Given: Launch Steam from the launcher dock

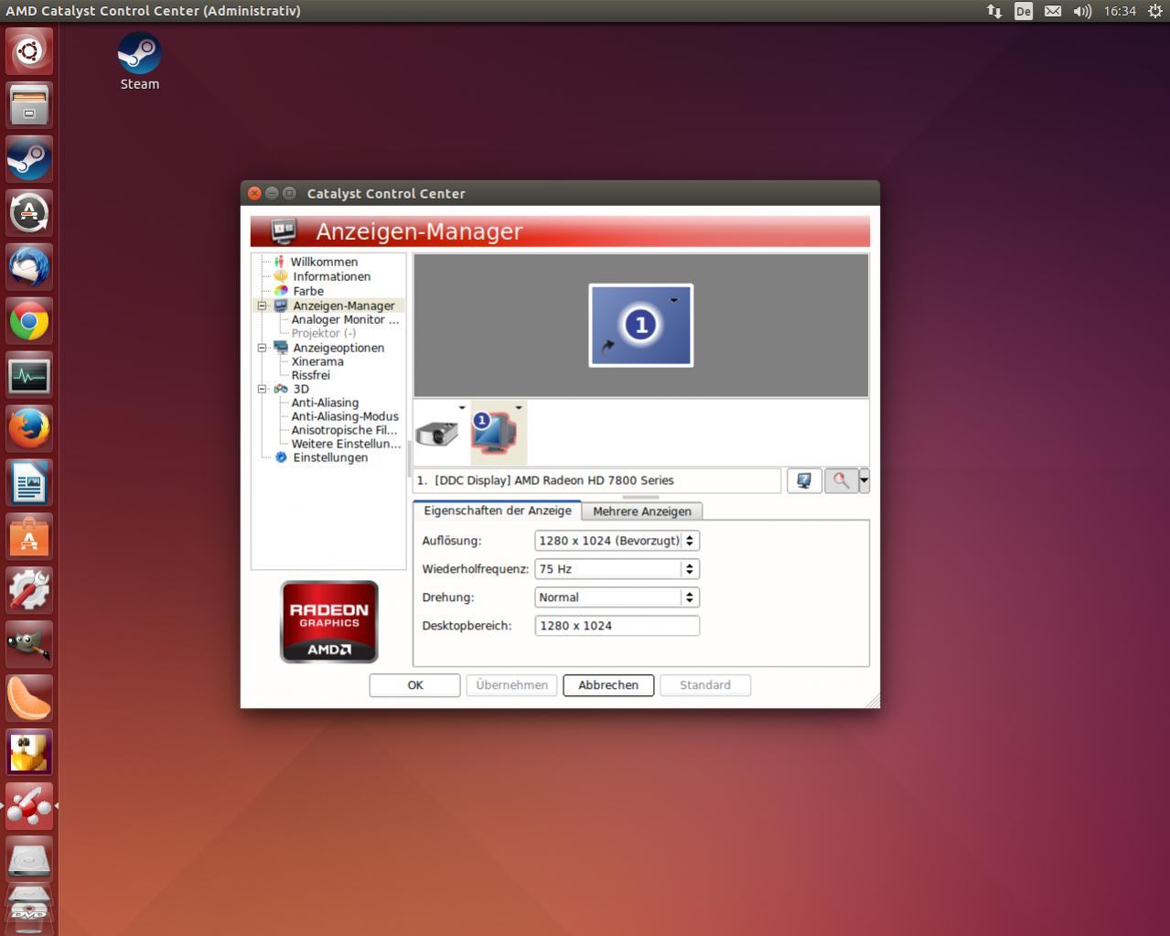Looking at the screenshot, I should coord(29,159).
